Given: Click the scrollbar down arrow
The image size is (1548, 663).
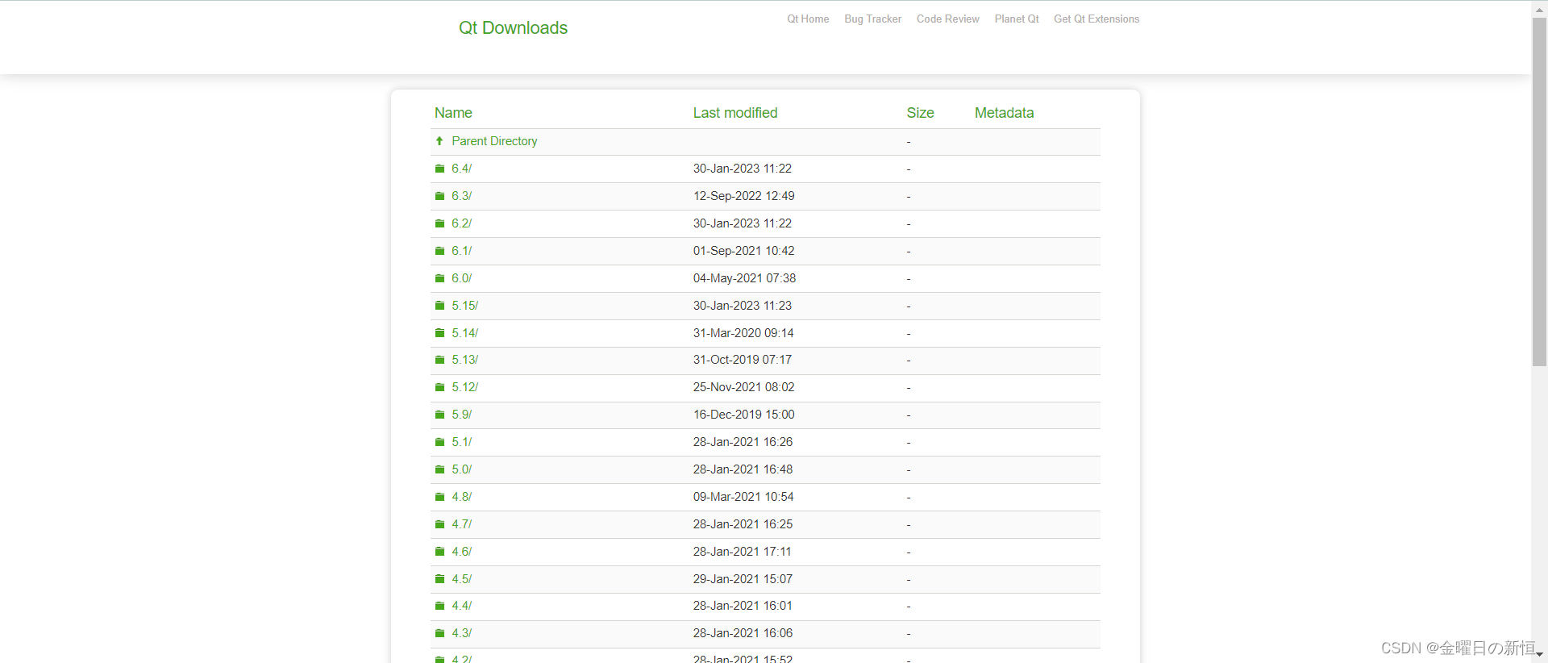Looking at the screenshot, I should click(x=1539, y=655).
